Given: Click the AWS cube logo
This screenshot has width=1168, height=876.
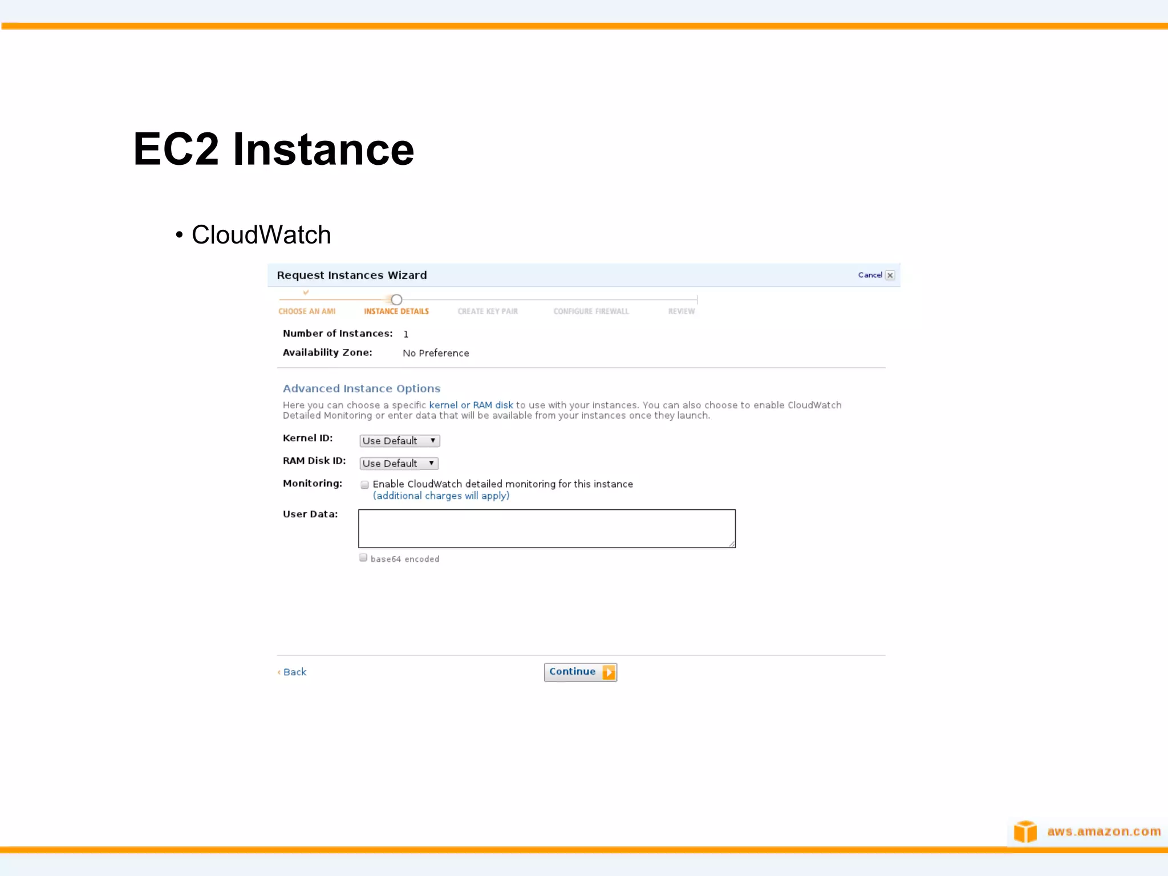Looking at the screenshot, I should pos(1025,832).
